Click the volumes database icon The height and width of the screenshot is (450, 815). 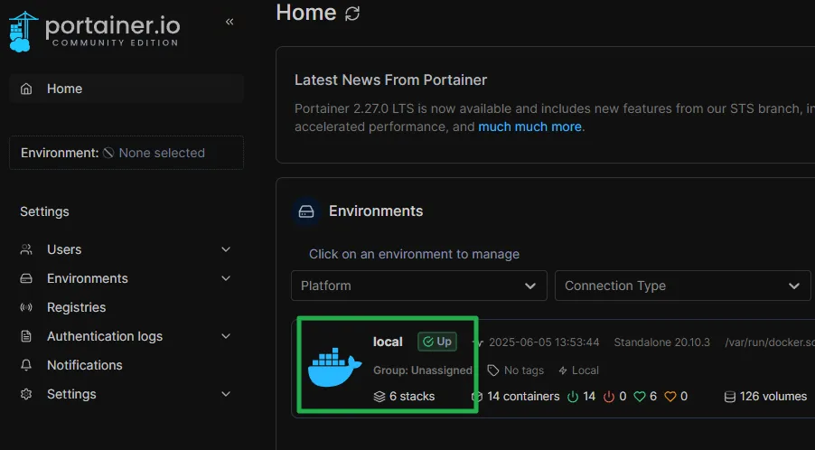pos(729,397)
